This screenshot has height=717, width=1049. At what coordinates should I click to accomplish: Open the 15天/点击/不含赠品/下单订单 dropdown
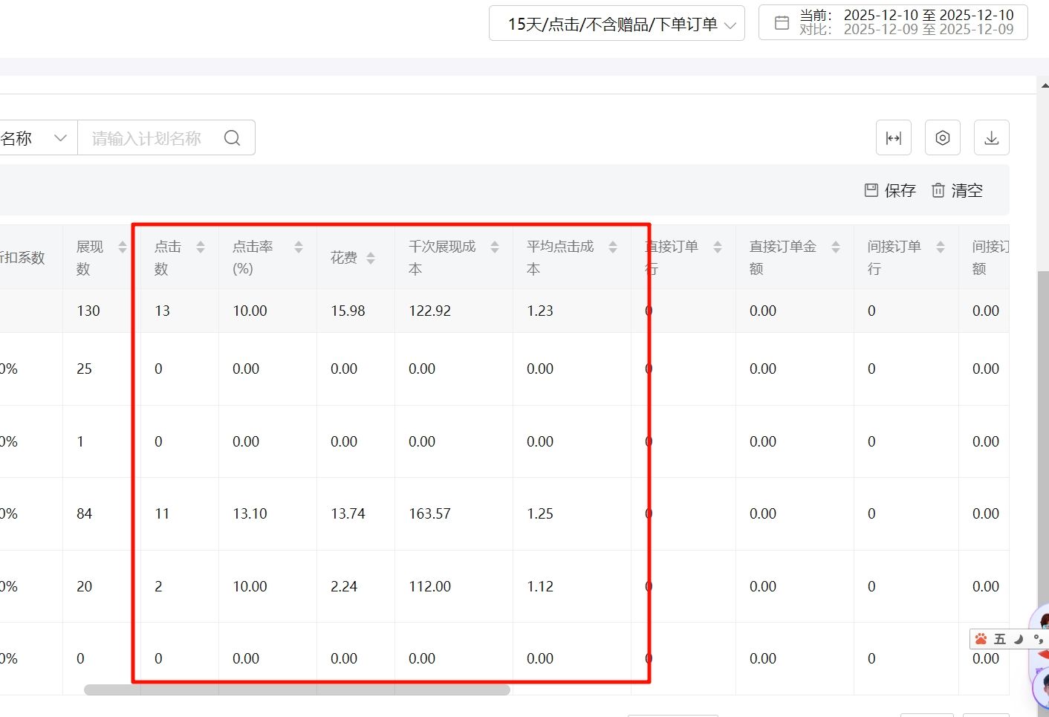coord(617,24)
